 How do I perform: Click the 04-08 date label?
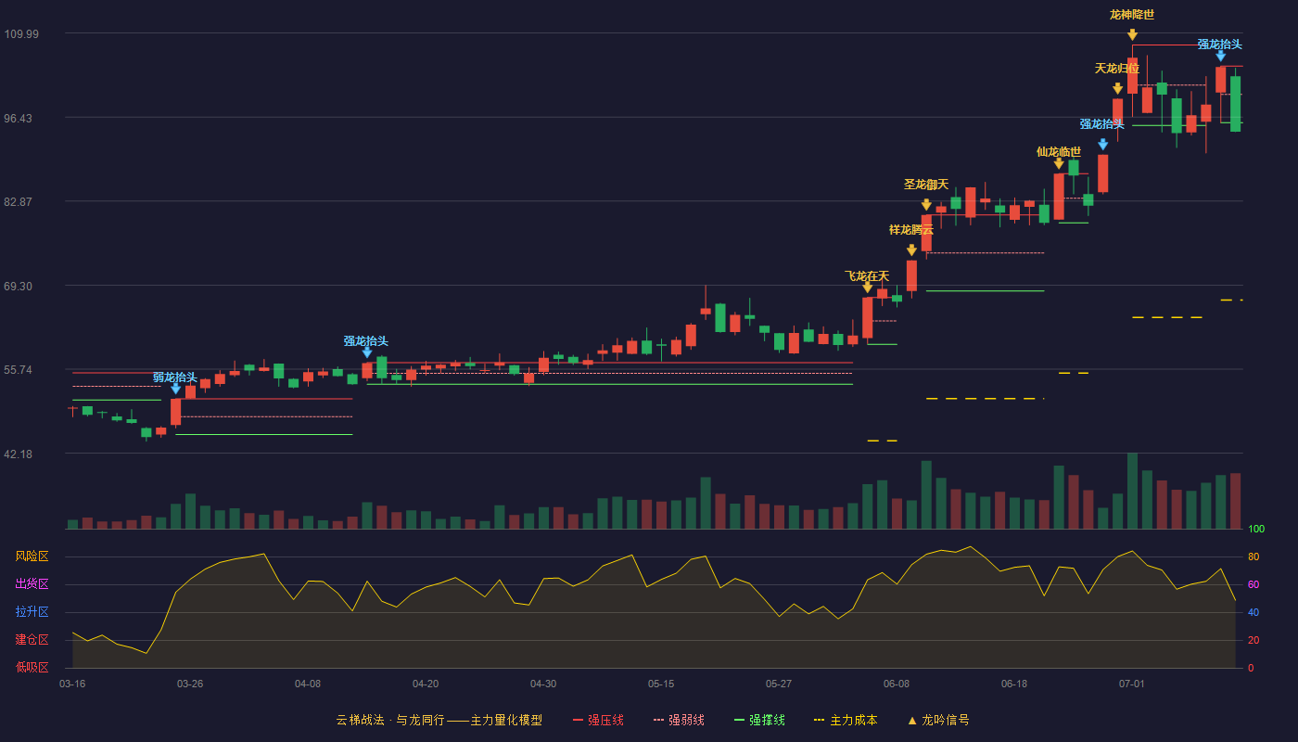coord(308,684)
